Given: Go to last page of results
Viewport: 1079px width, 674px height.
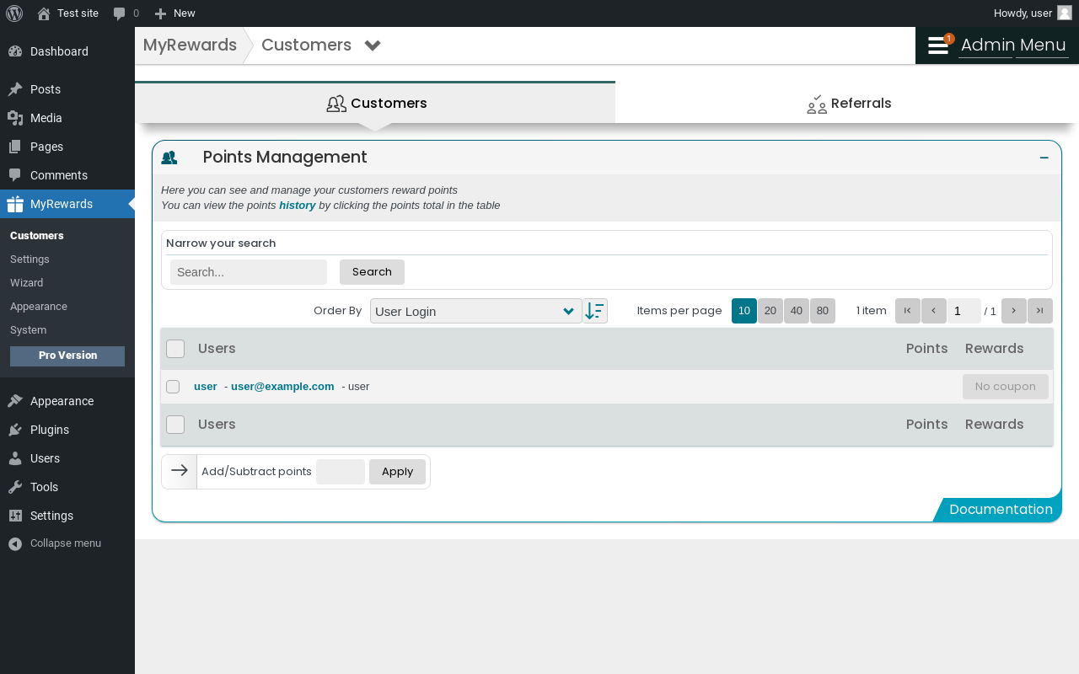Looking at the screenshot, I should click(x=1040, y=311).
